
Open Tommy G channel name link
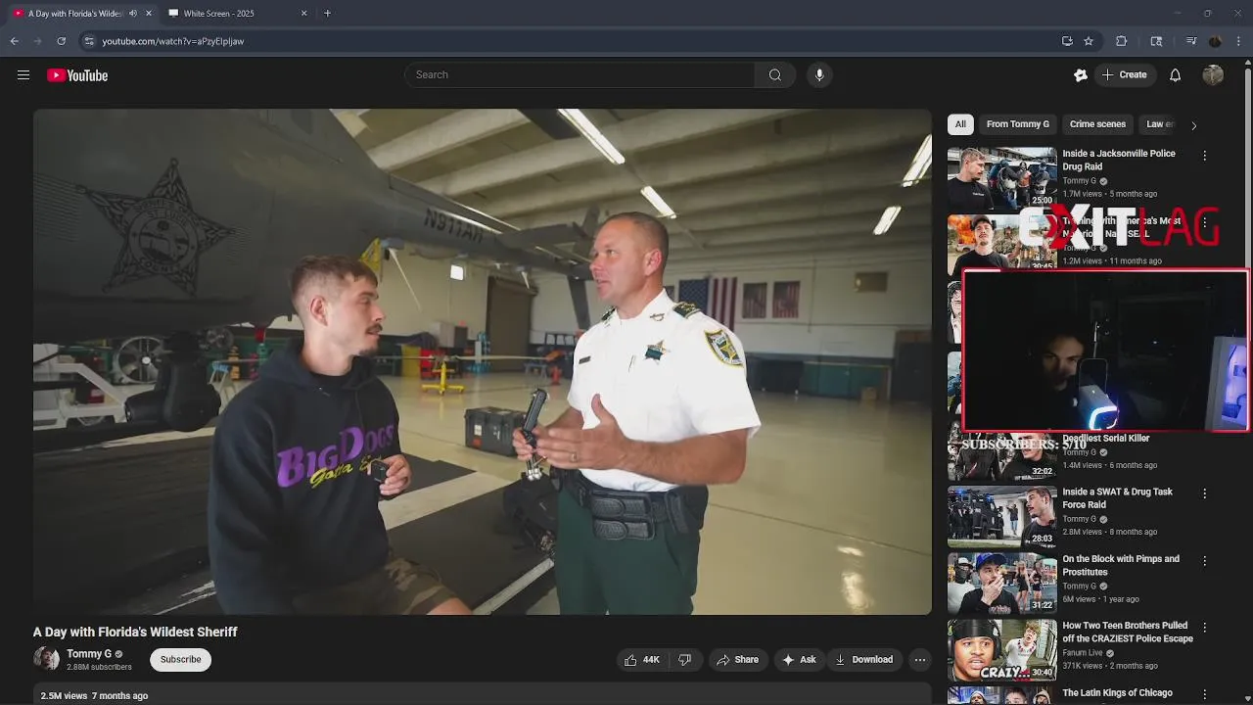[x=89, y=654]
